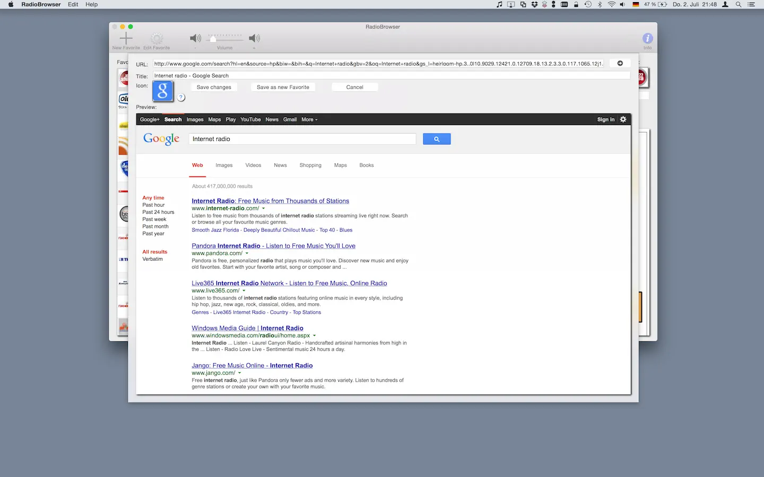
Task: Click the volume up speaker icon
Action: coord(255,38)
